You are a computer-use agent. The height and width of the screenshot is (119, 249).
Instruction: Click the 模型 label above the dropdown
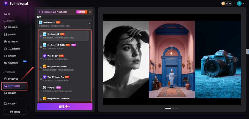(x=39, y=17)
